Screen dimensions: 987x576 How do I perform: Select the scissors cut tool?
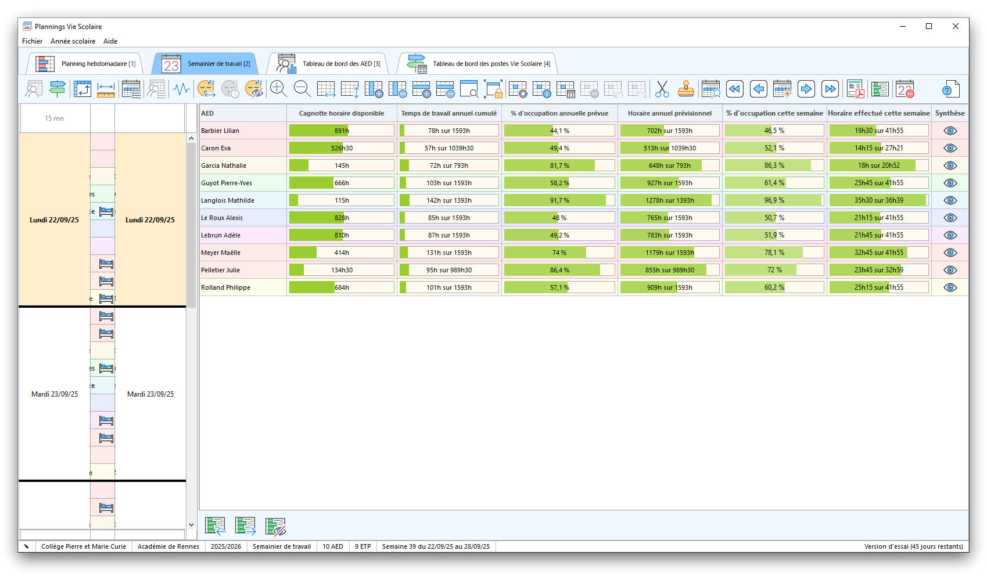tap(662, 89)
